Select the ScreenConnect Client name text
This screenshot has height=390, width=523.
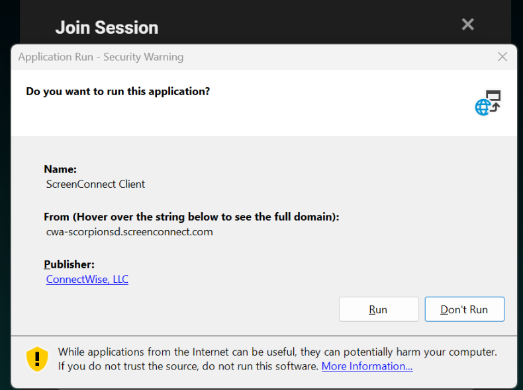pos(95,184)
